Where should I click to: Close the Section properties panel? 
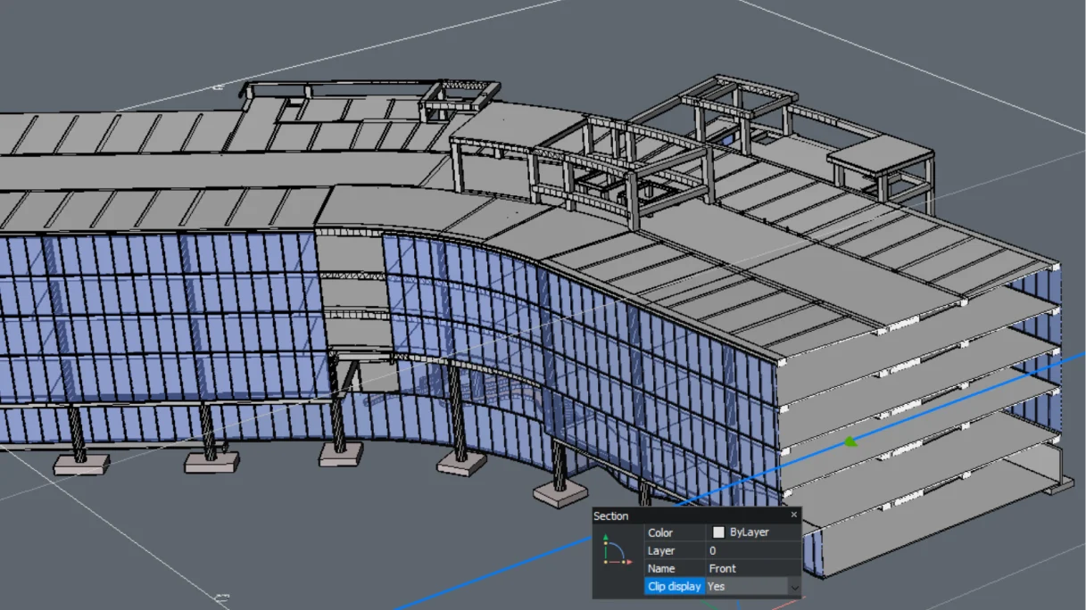pyautogui.click(x=793, y=515)
